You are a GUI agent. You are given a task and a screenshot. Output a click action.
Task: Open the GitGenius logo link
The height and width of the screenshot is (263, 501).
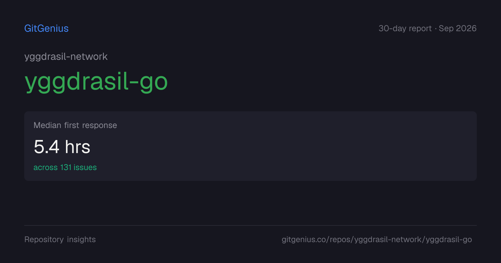point(46,28)
